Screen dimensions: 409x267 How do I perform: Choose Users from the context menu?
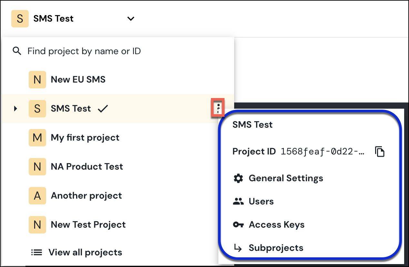[261, 201]
